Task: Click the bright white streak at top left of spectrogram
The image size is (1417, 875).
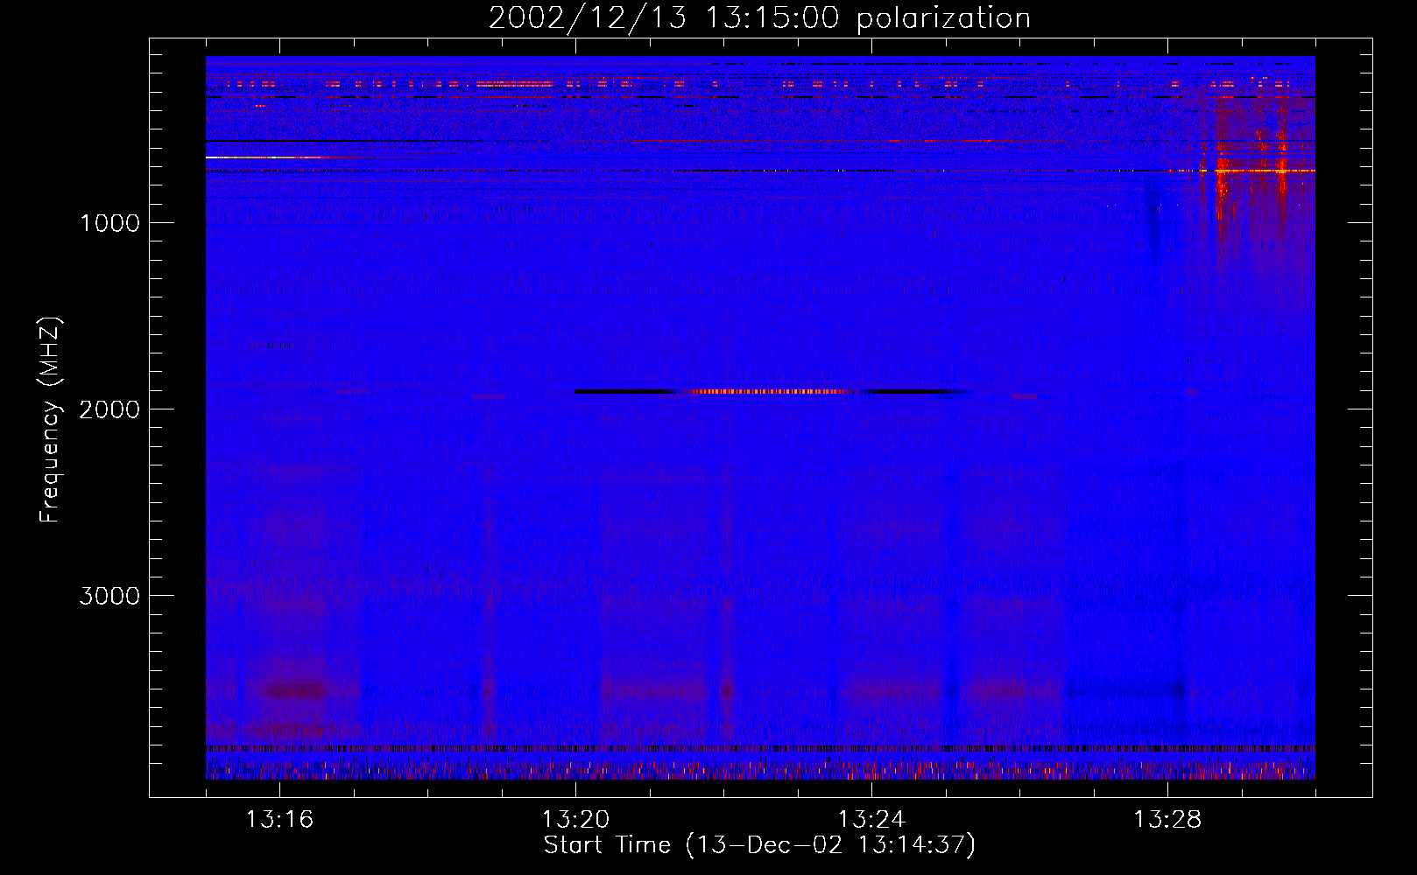Action: 263,157
